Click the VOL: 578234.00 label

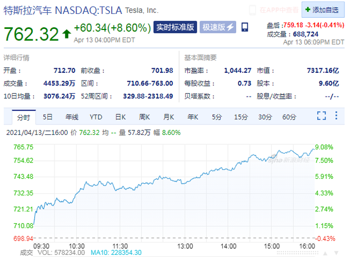[x=61, y=253]
